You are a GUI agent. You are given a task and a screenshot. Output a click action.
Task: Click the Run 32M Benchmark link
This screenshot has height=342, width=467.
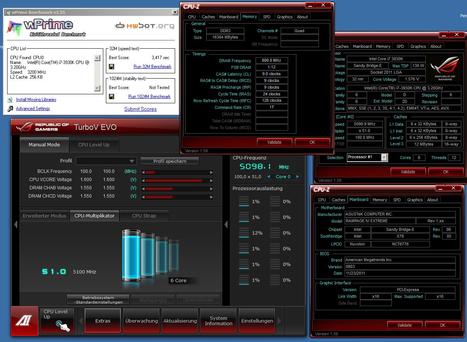[x=152, y=67]
